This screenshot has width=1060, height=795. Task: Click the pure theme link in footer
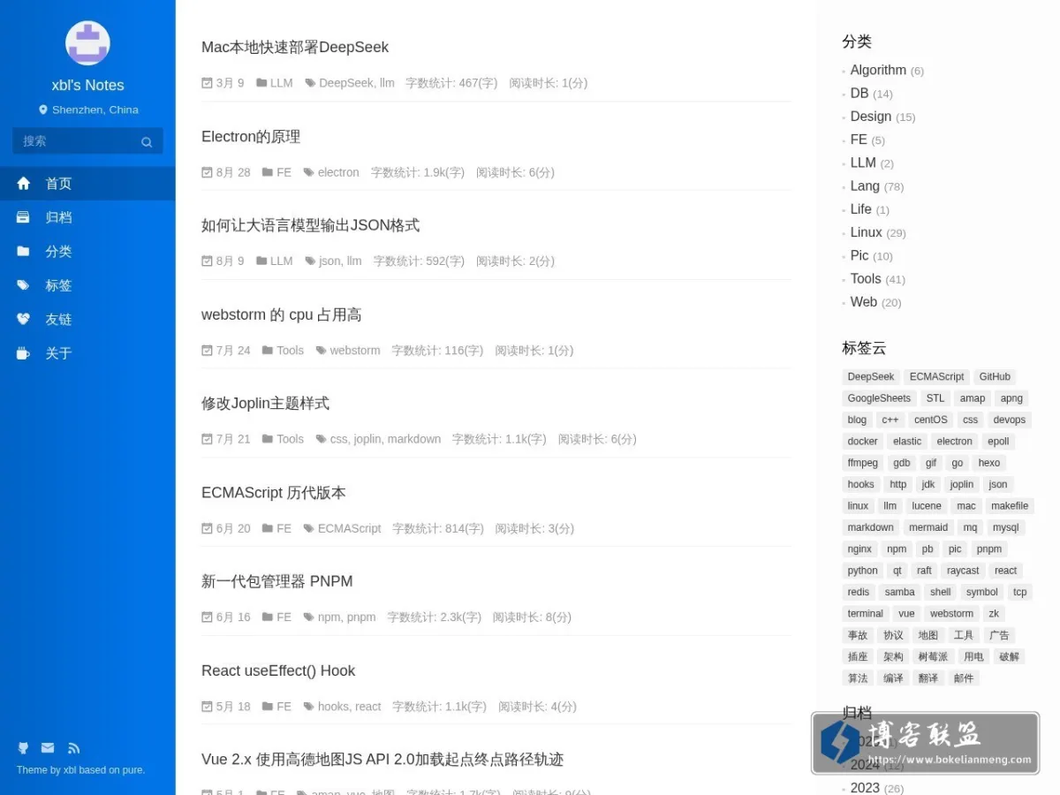pyautogui.click(x=132, y=770)
